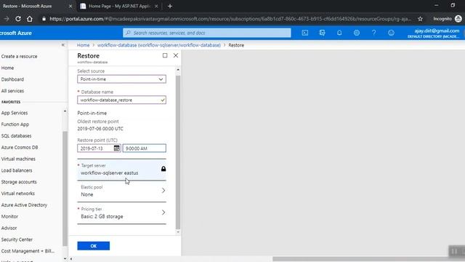Follow the Home breadcrumb link
Screen dimensions: 465x262
click(83, 45)
